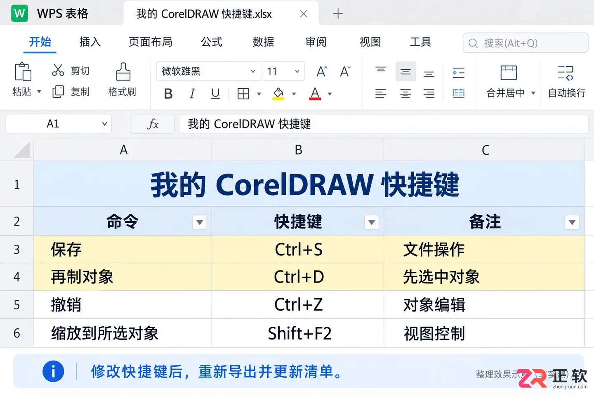594x396 pixels.
Task: Toggle Underline formatting
Action: 215,94
